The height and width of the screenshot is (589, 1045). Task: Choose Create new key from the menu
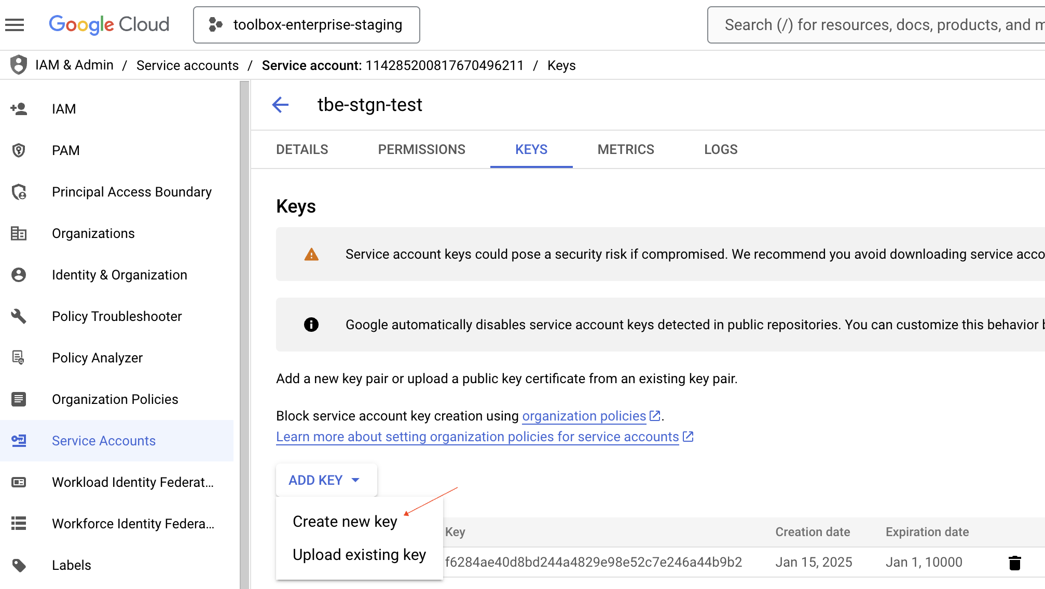(x=345, y=521)
